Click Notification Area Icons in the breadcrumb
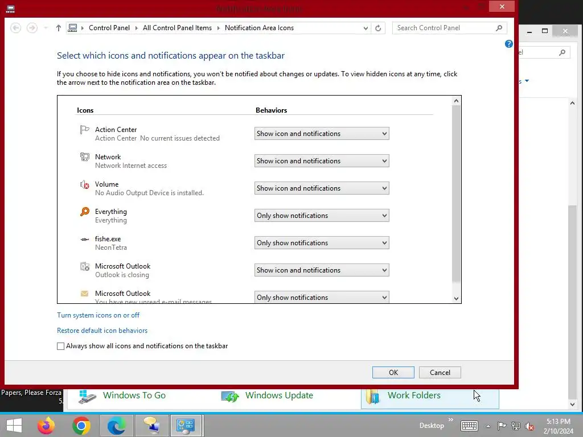 259,28
